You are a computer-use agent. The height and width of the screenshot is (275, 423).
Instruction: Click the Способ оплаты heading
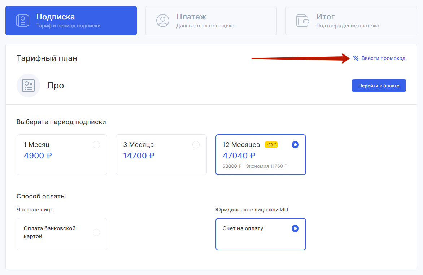tap(41, 196)
